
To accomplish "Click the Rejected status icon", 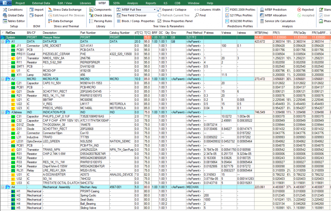I will click(x=299, y=10).
